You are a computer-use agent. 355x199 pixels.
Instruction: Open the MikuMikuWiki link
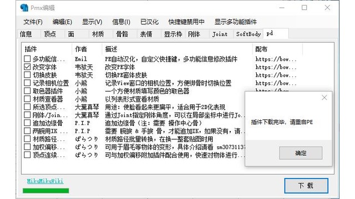click(x=45, y=181)
